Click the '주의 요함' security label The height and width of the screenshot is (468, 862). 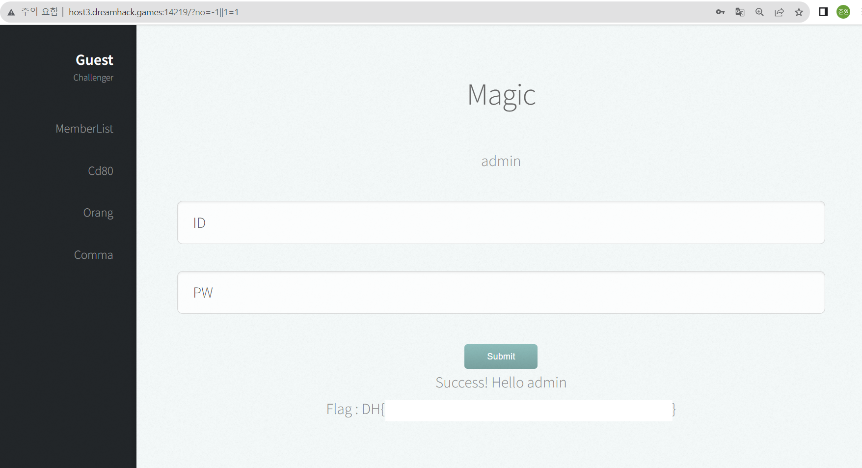coord(39,12)
